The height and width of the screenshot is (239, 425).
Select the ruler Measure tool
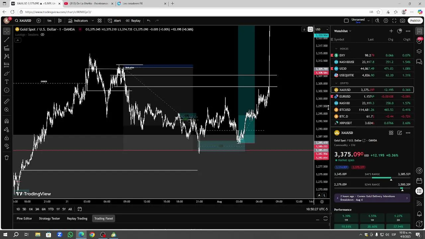pyautogui.click(x=7, y=101)
